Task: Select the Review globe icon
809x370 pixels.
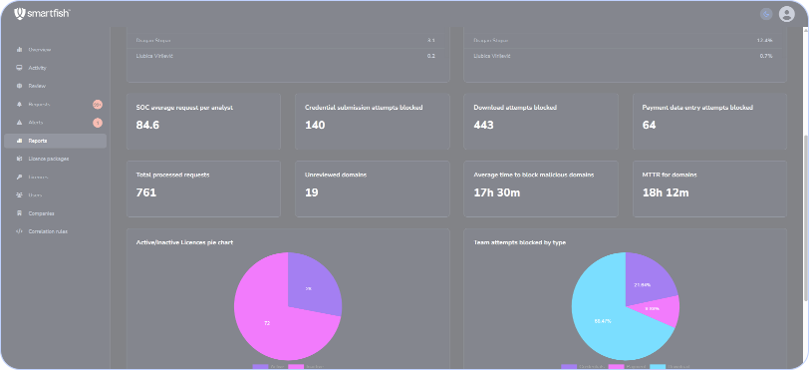Action: [x=19, y=86]
